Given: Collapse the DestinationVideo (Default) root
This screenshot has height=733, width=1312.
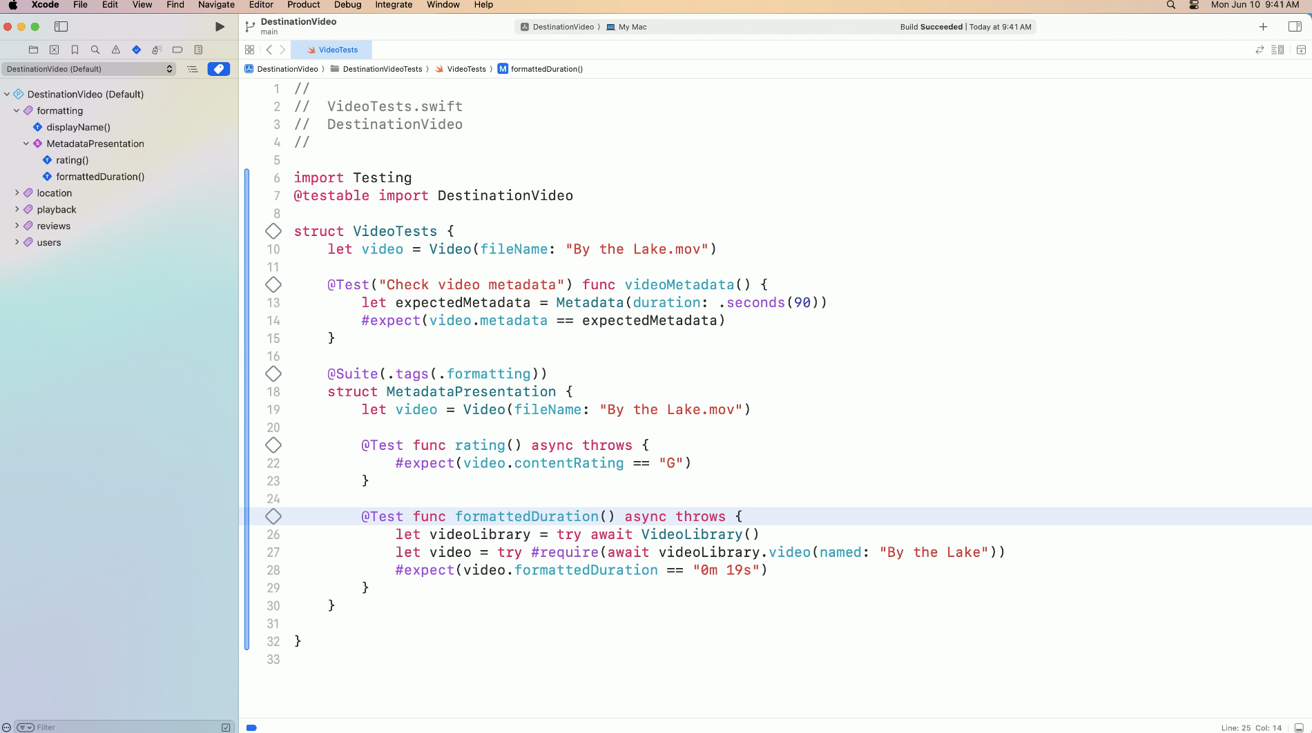Looking at the screenshot, I should click(7, 94).
